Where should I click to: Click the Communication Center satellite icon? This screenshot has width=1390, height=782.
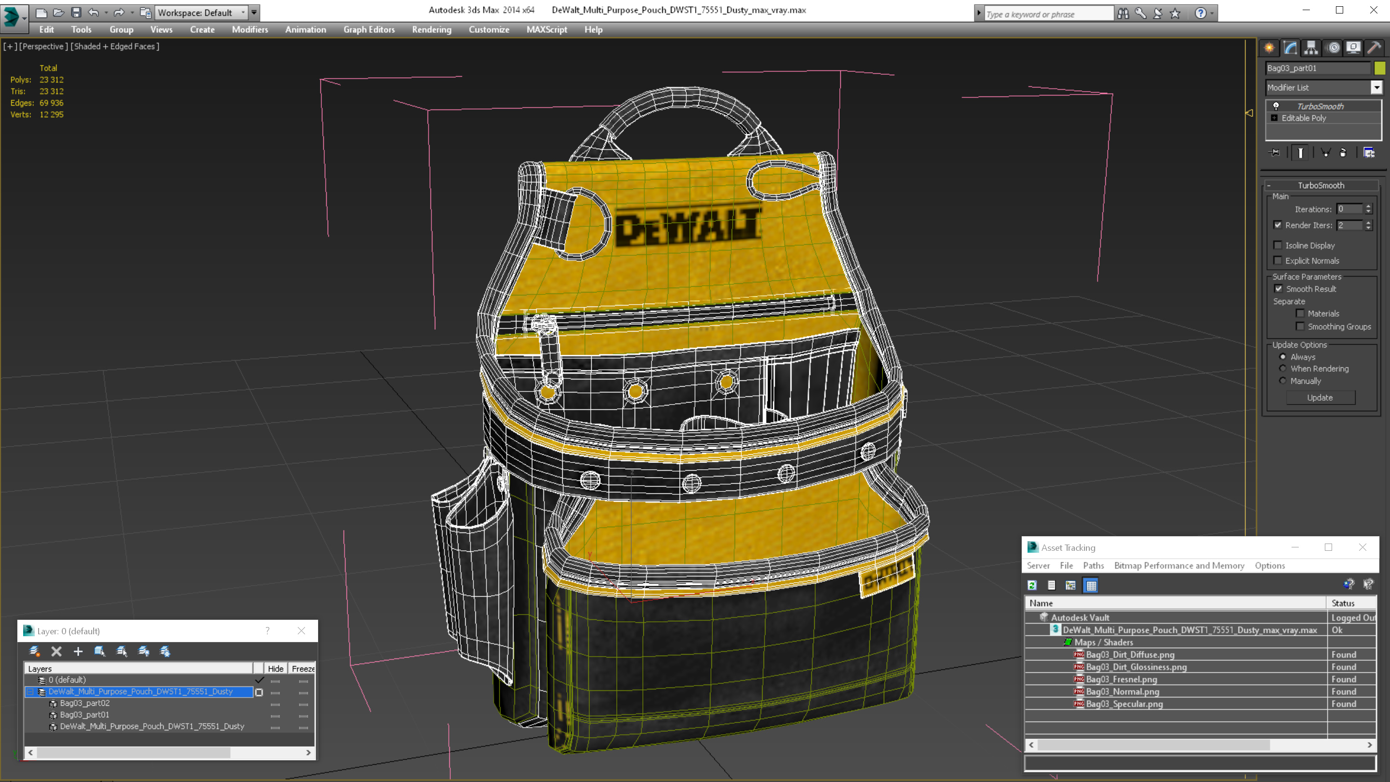(1158, 13)
